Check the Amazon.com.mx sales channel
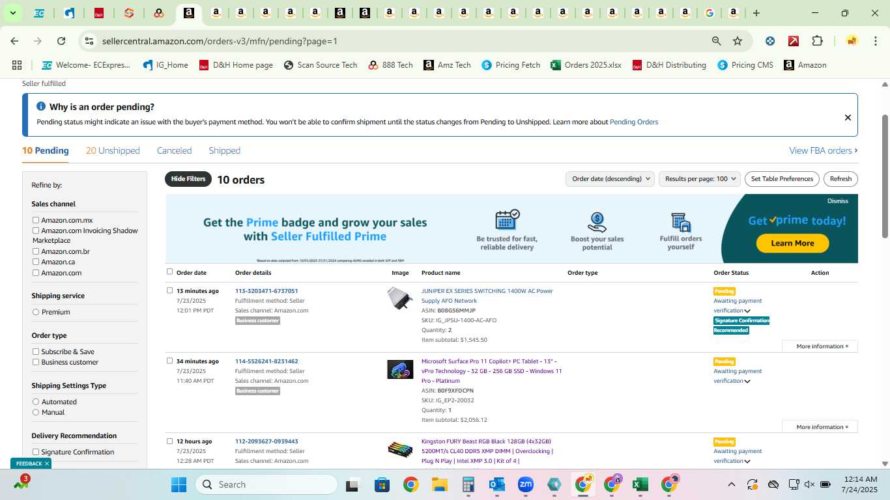The width and height of the screenshot is (890, 500). pyautogui.click(x=36, y=220)
